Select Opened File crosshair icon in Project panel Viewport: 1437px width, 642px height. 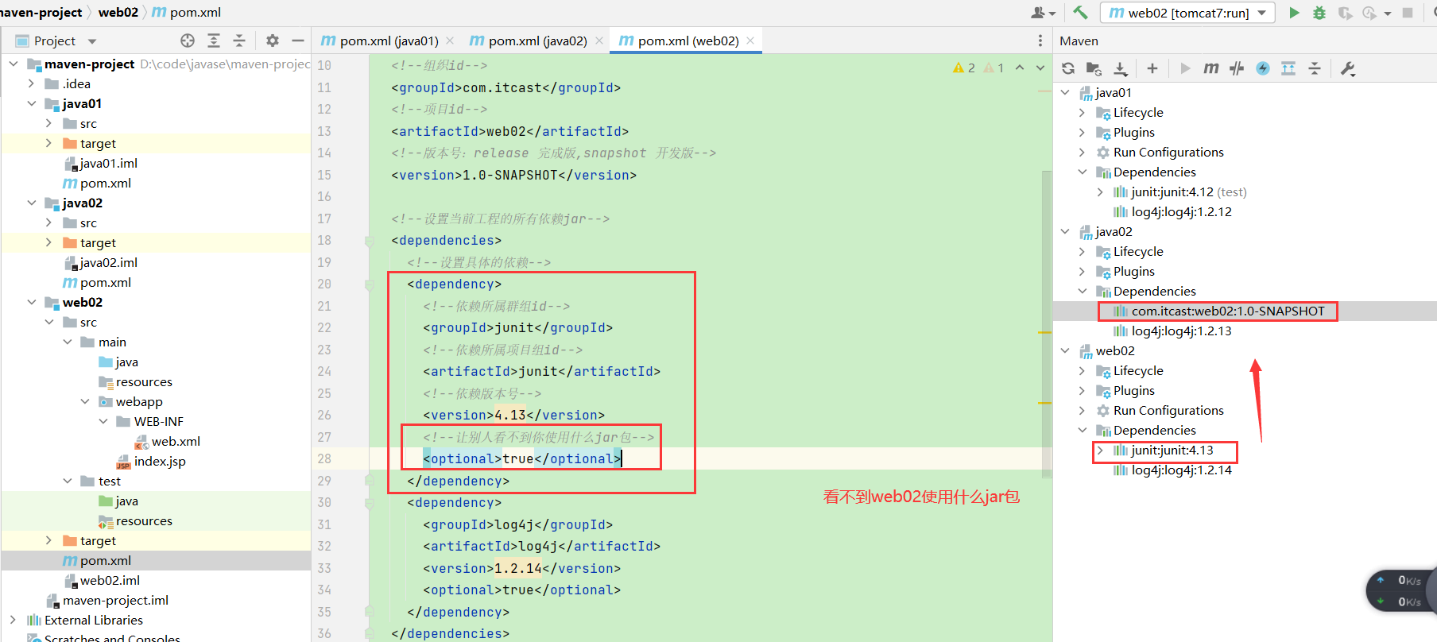188,41
